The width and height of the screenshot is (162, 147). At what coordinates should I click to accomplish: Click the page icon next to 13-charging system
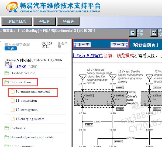click(x=13, y=119)
